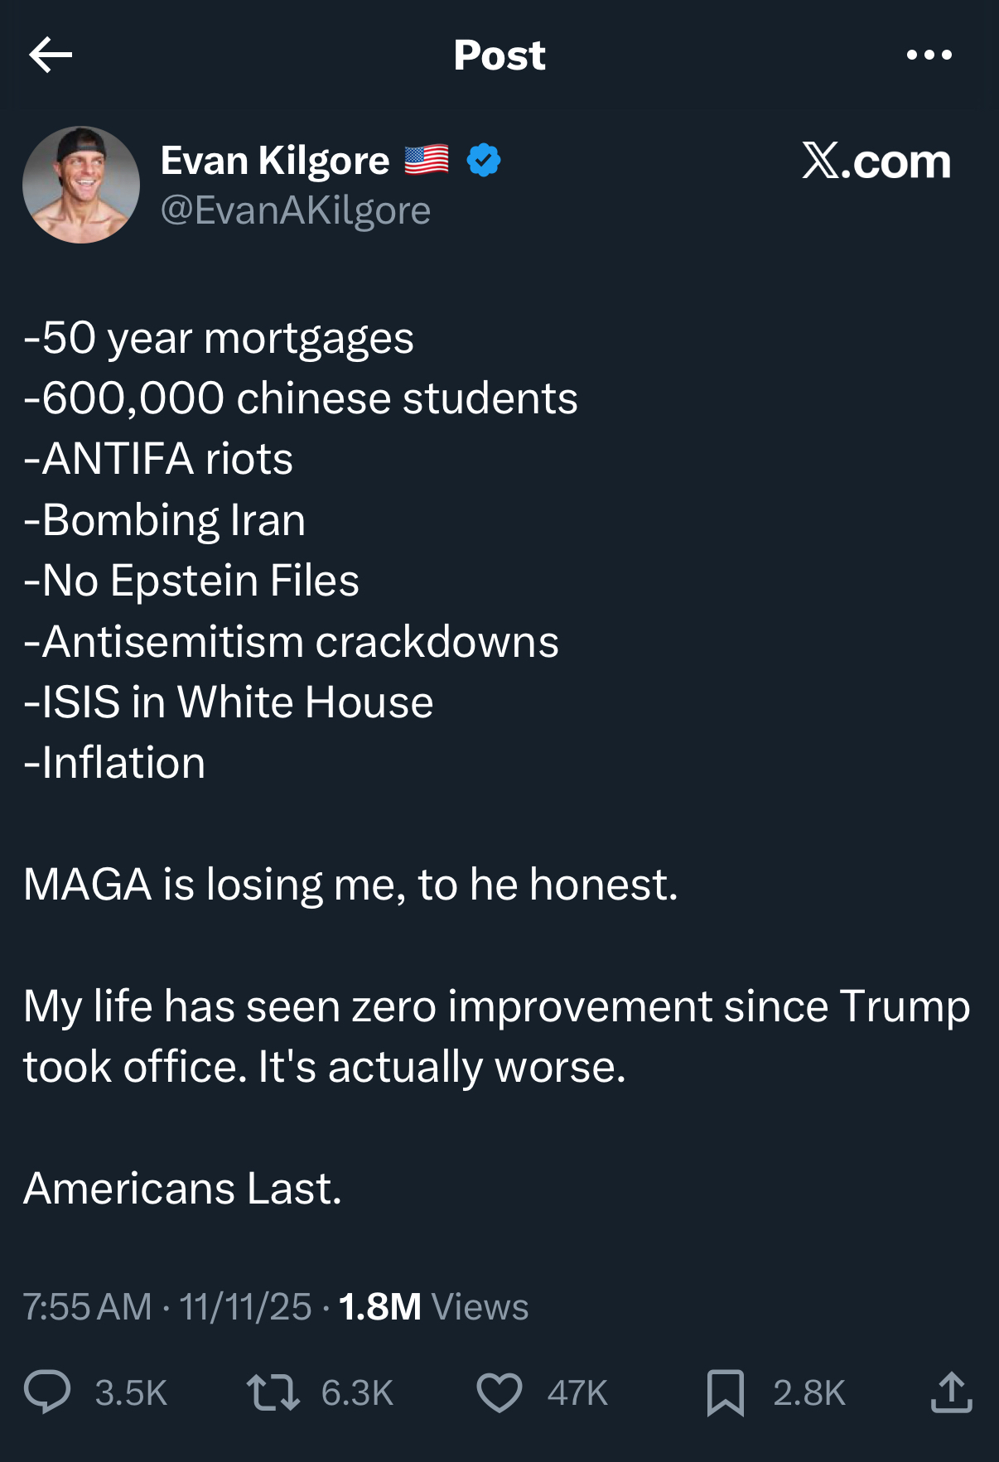
Task: Click the 6.3K repost count
Action: pyautogui.click(x=357, y=1393)
